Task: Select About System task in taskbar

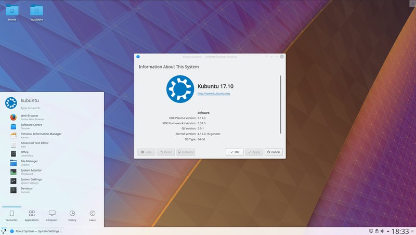Action: (x=36, y=231)
